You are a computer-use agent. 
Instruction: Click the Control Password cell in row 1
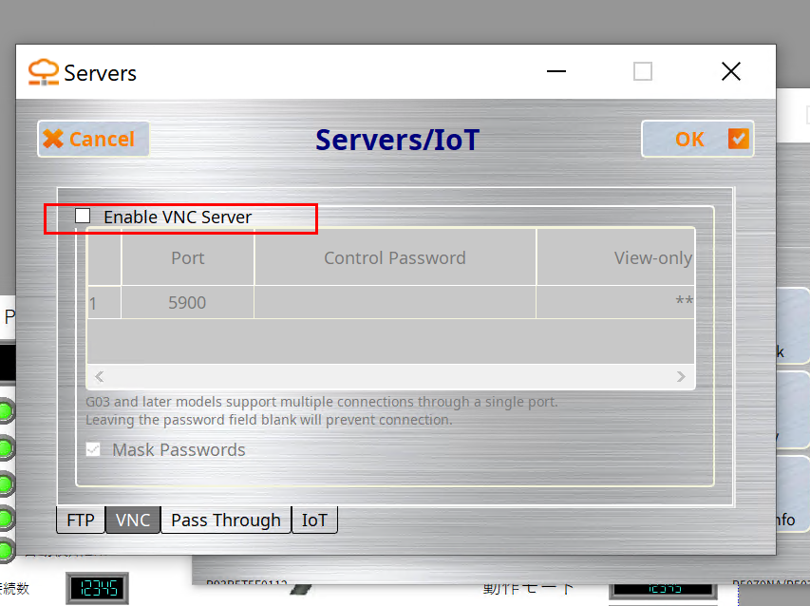click(394, 303)
